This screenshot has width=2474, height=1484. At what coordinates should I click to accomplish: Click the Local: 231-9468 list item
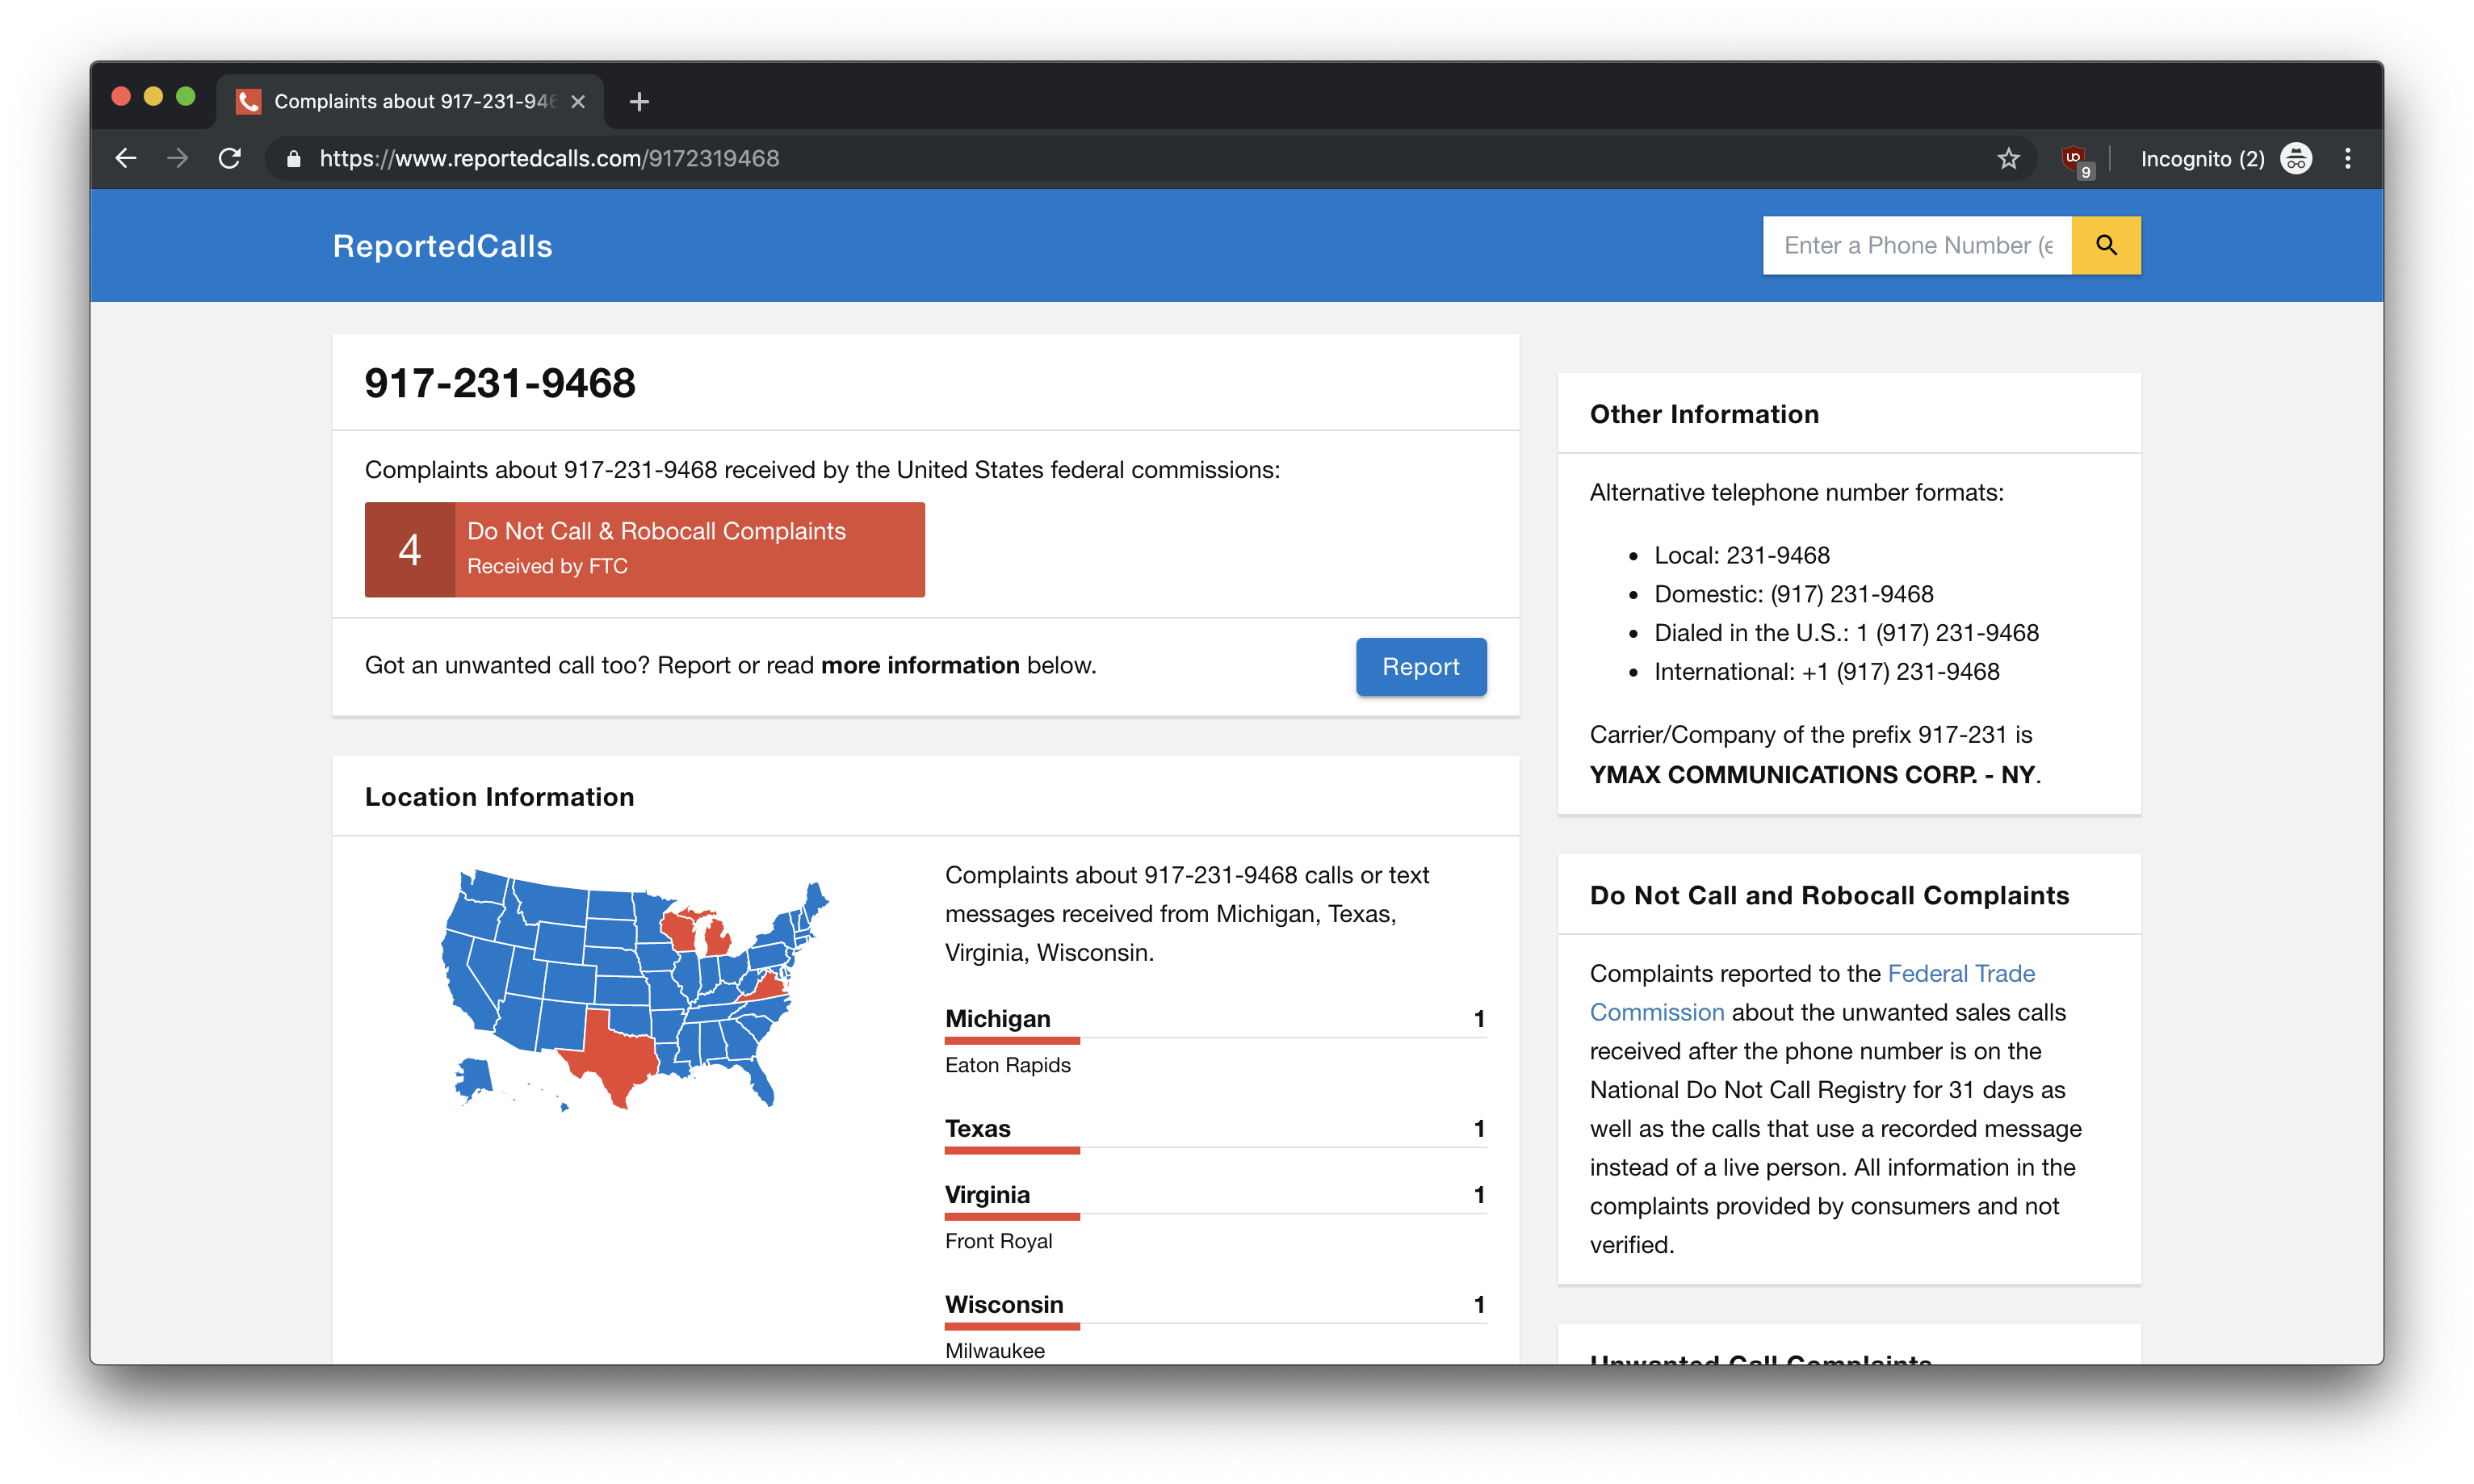point(1741,555)
